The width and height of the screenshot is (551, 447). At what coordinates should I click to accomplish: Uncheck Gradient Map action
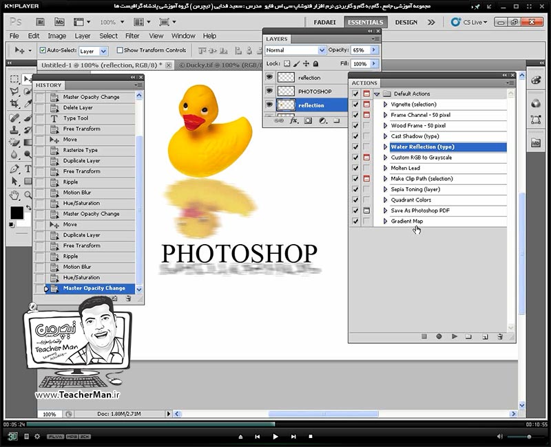point(355,221)
